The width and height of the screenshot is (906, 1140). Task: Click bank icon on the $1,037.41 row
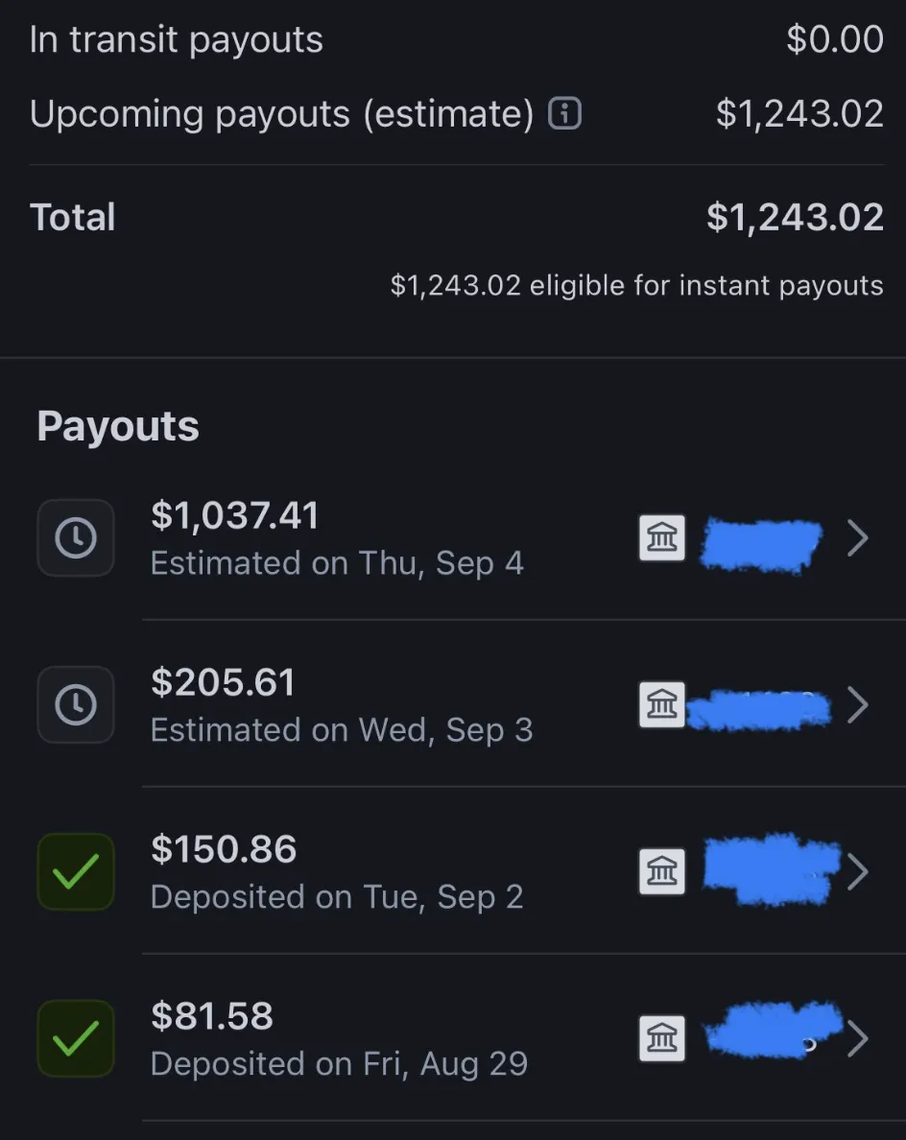[662, 538]
